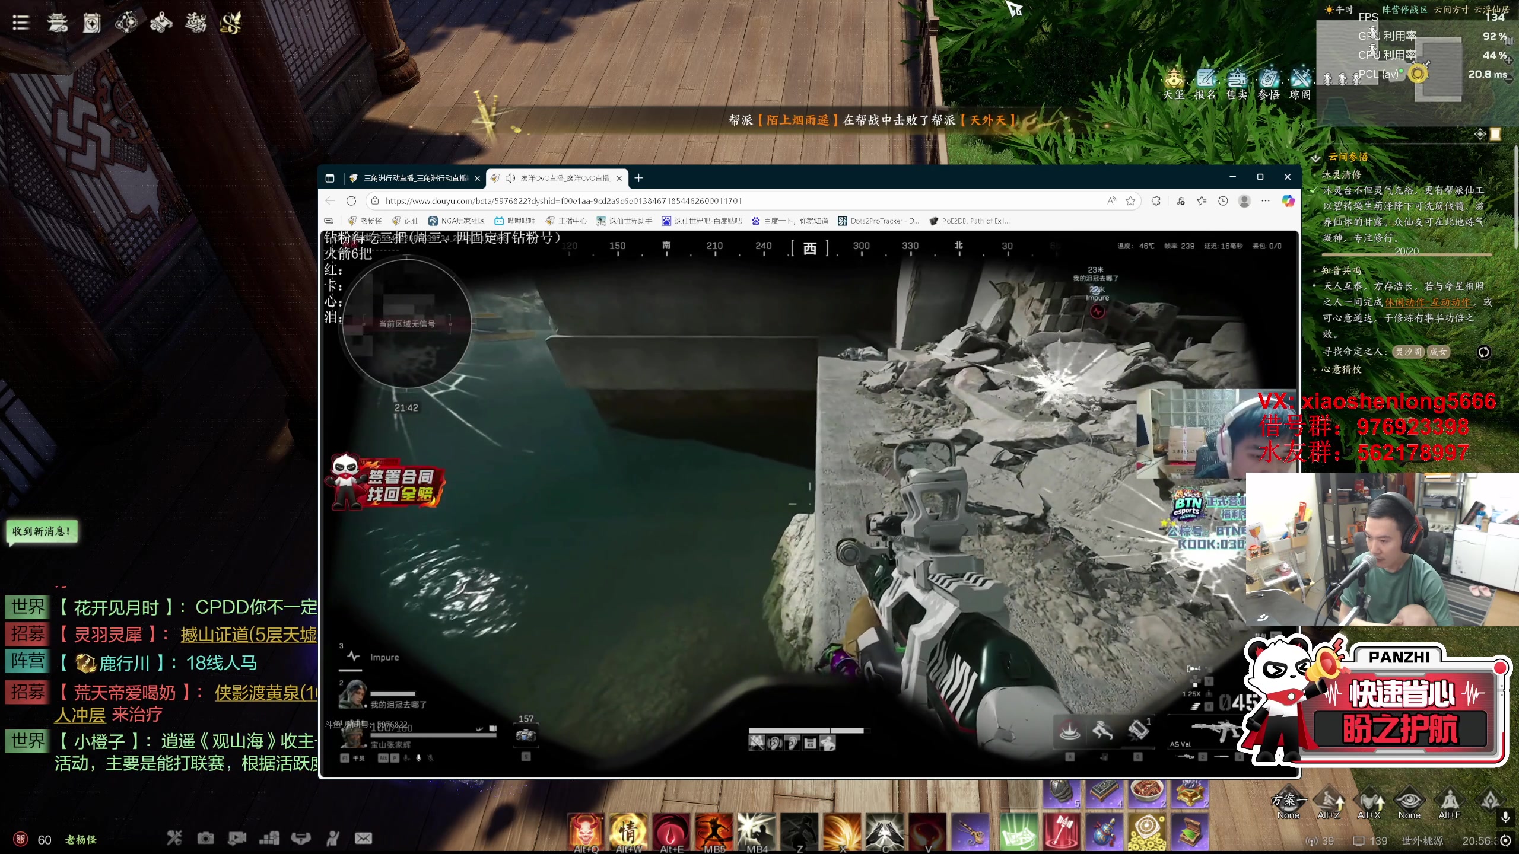Open the 售卖 shop icon
Screen dimensions: 1519x854
1237,84
